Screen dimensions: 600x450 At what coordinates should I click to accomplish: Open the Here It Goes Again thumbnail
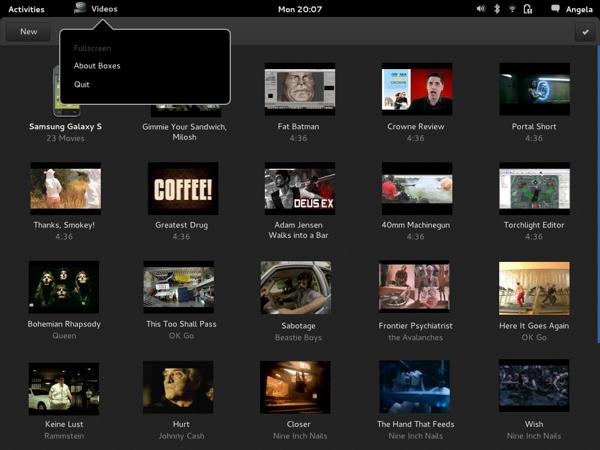[x=534, y=288]
